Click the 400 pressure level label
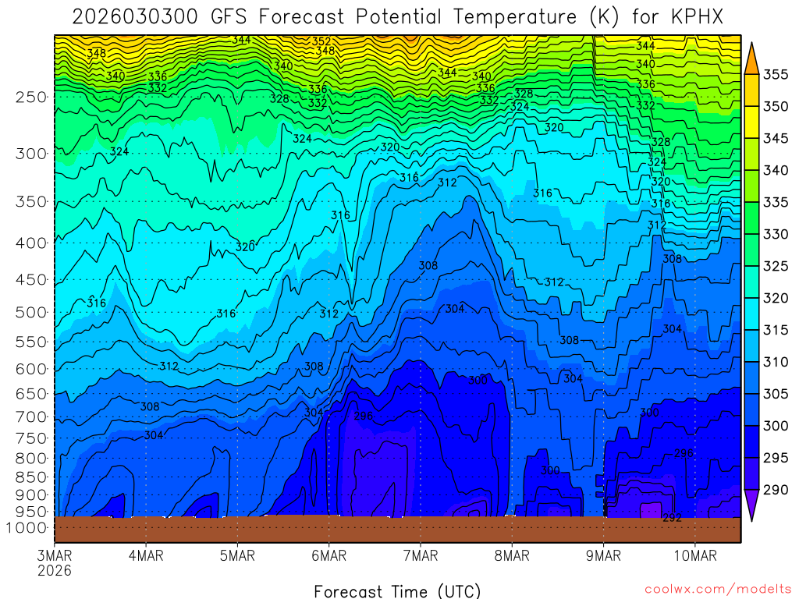Image resolution: width=799 pixels, height=599 pixels. [x=31, y=243]
